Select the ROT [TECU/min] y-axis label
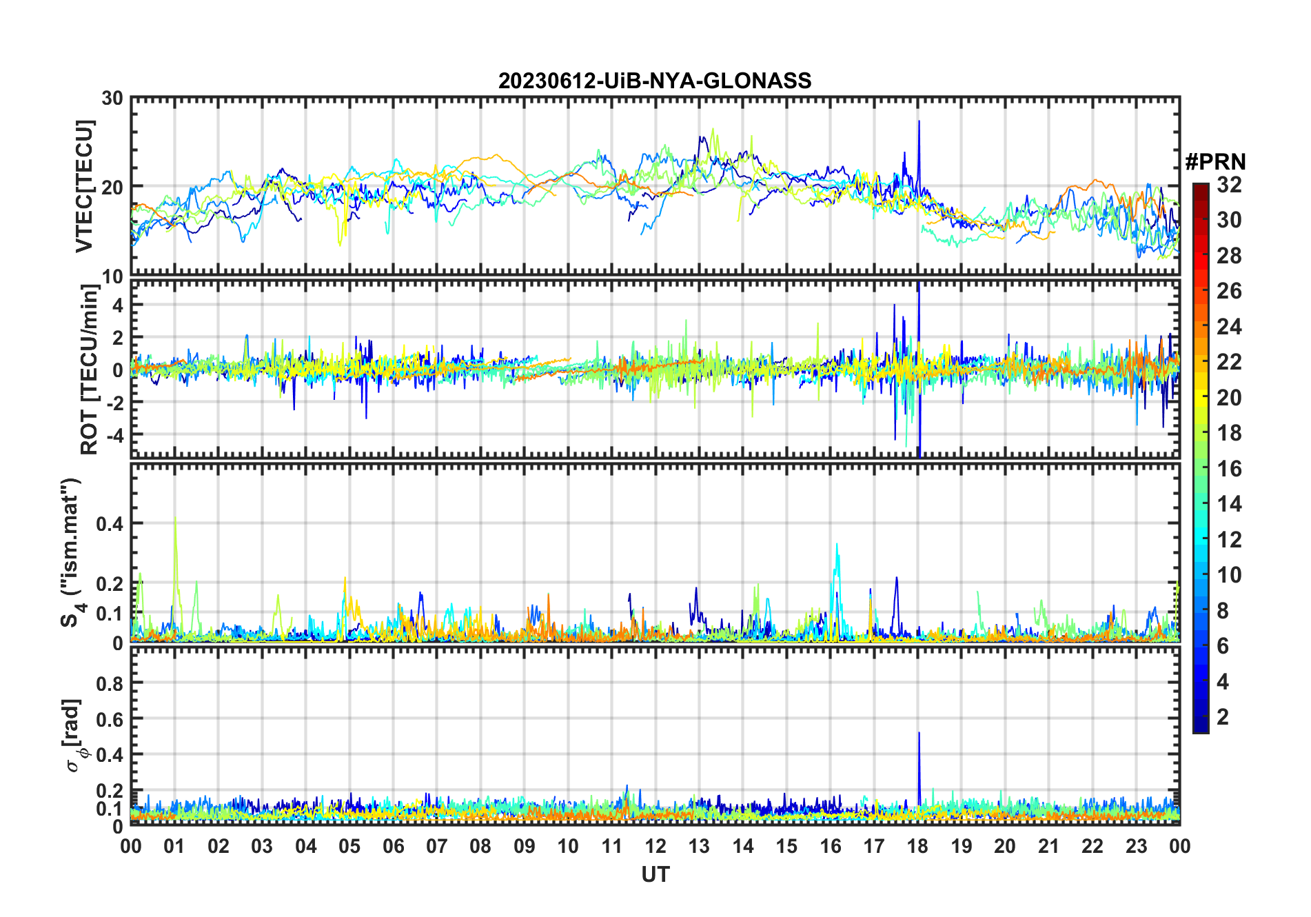This screenshot has width=1311, height=917. pos(89,370)
